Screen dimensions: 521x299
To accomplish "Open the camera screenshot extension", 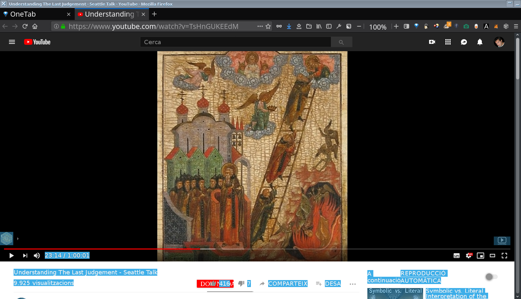I will (x=466, y=26).
